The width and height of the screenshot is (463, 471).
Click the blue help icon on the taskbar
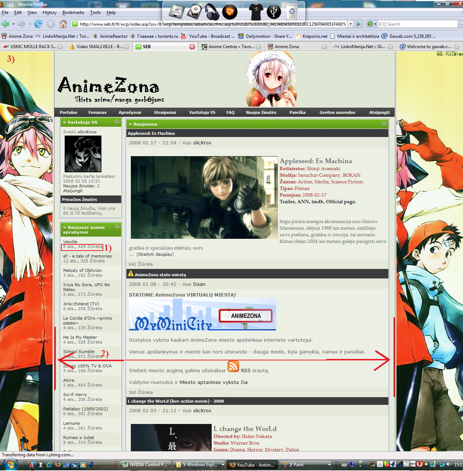pos(352,464)
